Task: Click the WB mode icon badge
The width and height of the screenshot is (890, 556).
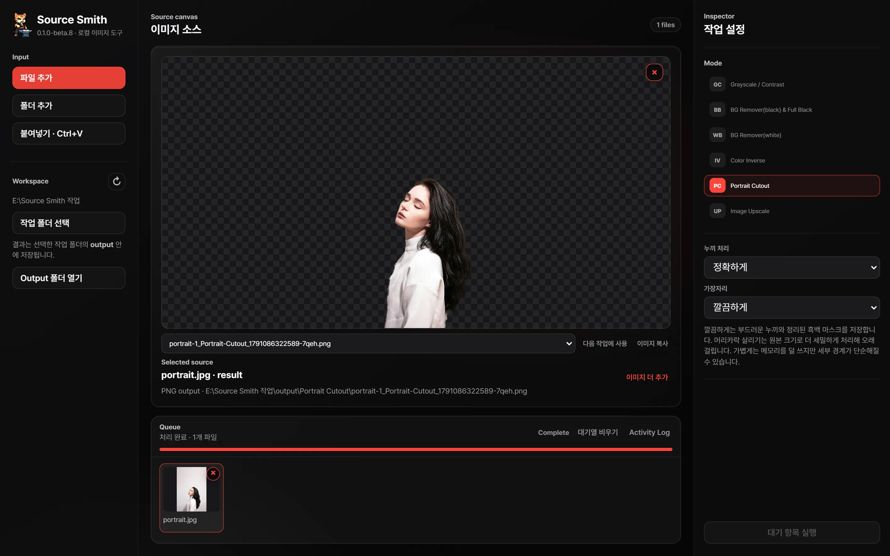Action: (717, 135)
